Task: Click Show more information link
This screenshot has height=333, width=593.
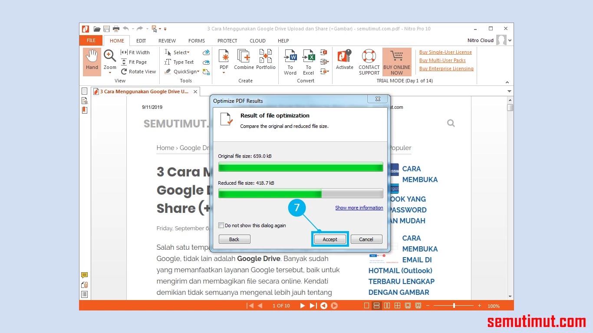Action: 359,208
